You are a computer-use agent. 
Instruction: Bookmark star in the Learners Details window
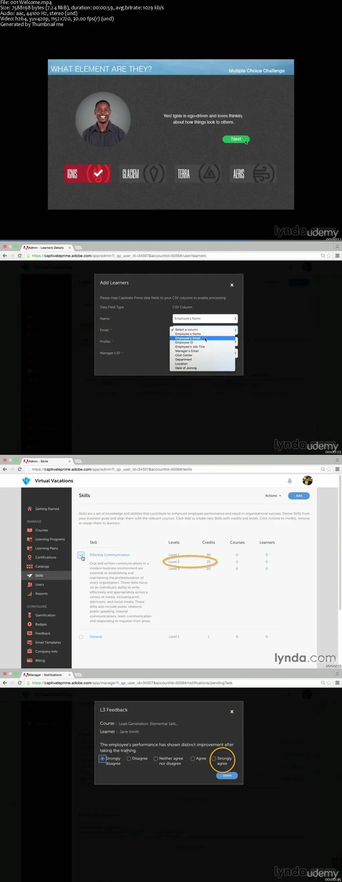[329, 256]
